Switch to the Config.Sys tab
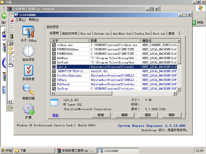The image size is (206, 154). pos(142,34)
